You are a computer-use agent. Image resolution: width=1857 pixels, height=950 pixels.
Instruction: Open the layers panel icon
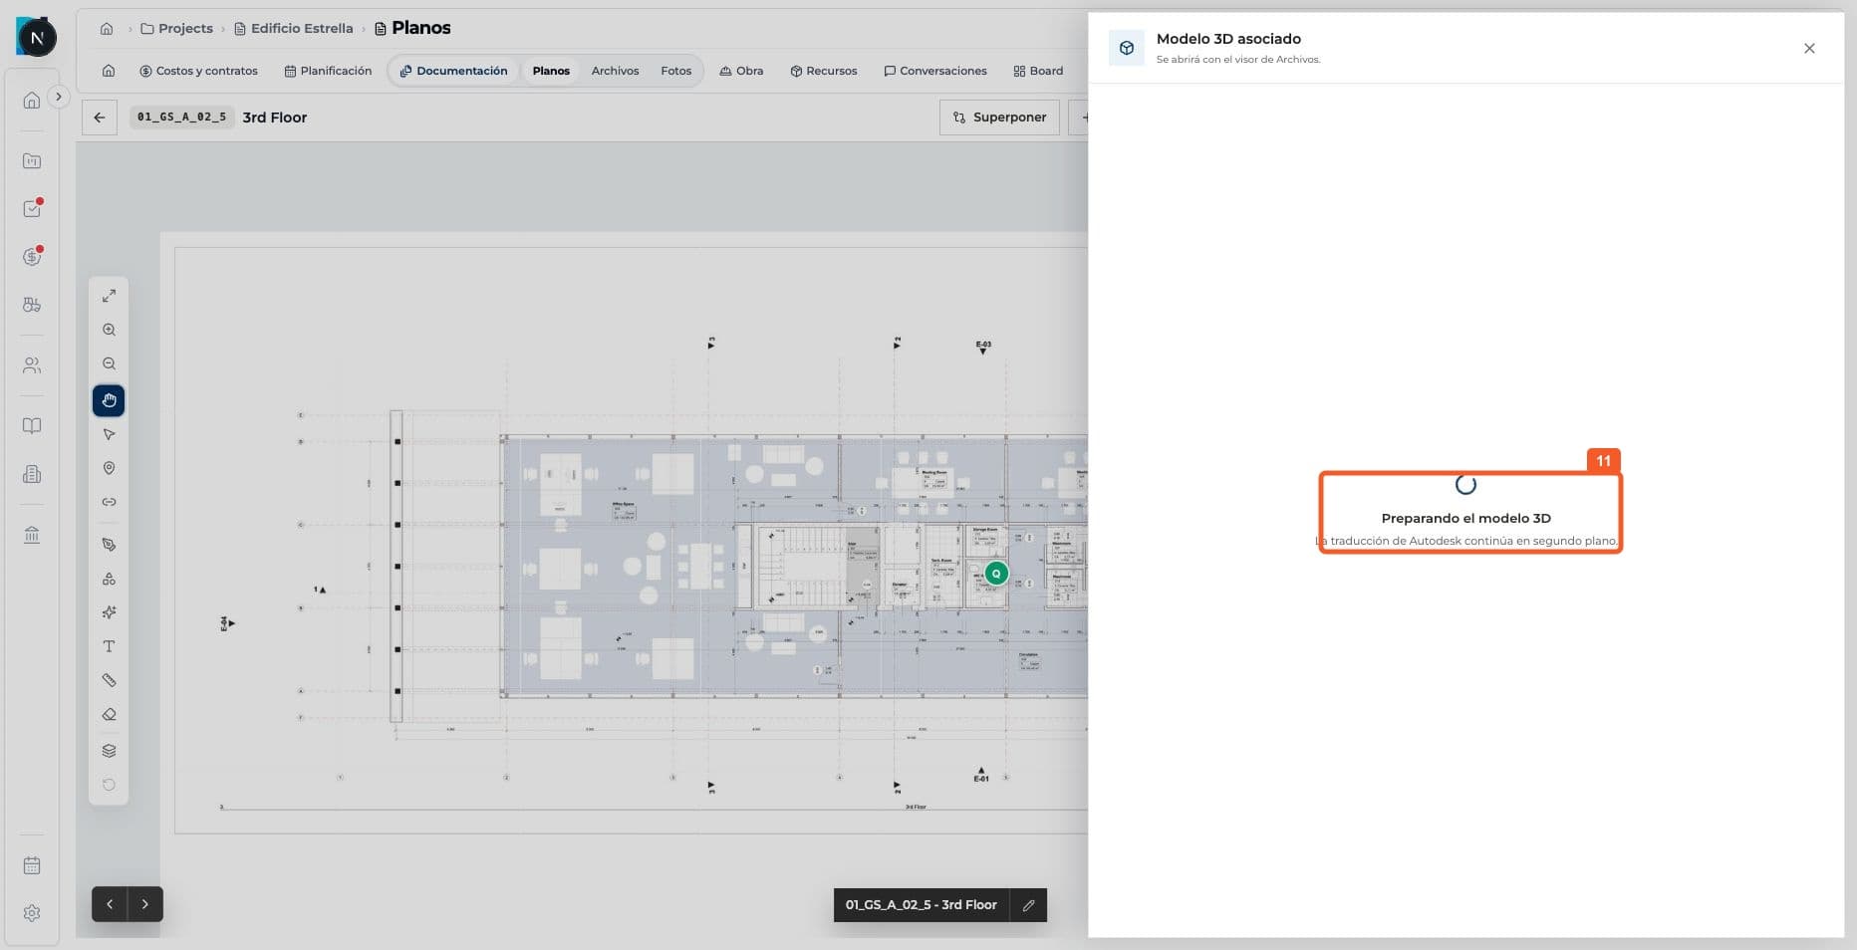click(x=109, y=751)
